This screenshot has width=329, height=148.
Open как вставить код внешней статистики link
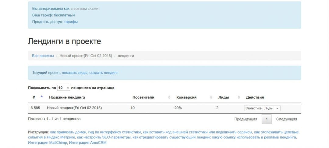pos(197,132)
